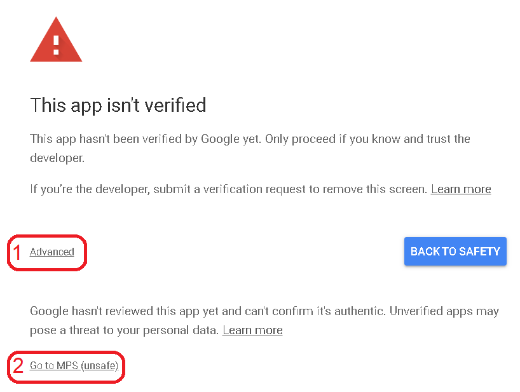This screenshot has height=392, width=520.
Task: Follow the Go to MPS (unsafe) link
Action: [x=74, y=366]
